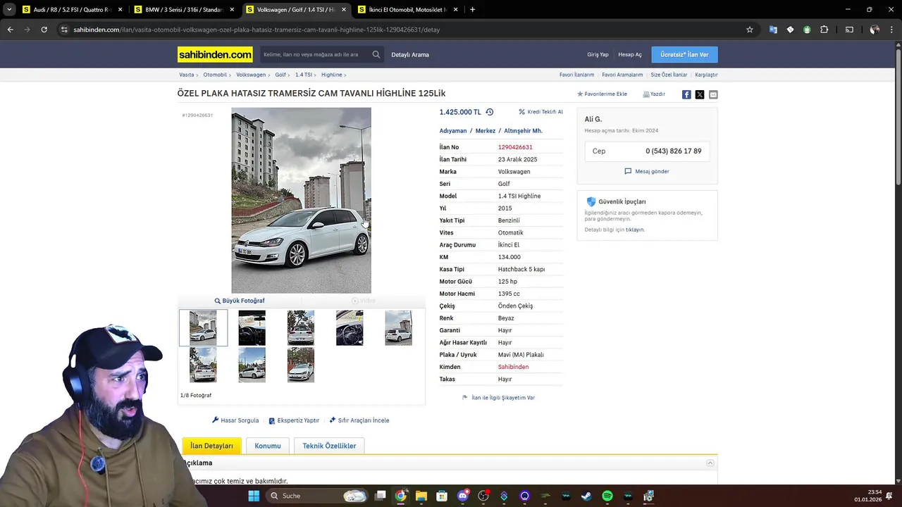Image resolution: width=902 pixels, height=507 pixels.
Task: Switch to the Audi R8 5.2 FSI tab
Action: tap(71, 10)
